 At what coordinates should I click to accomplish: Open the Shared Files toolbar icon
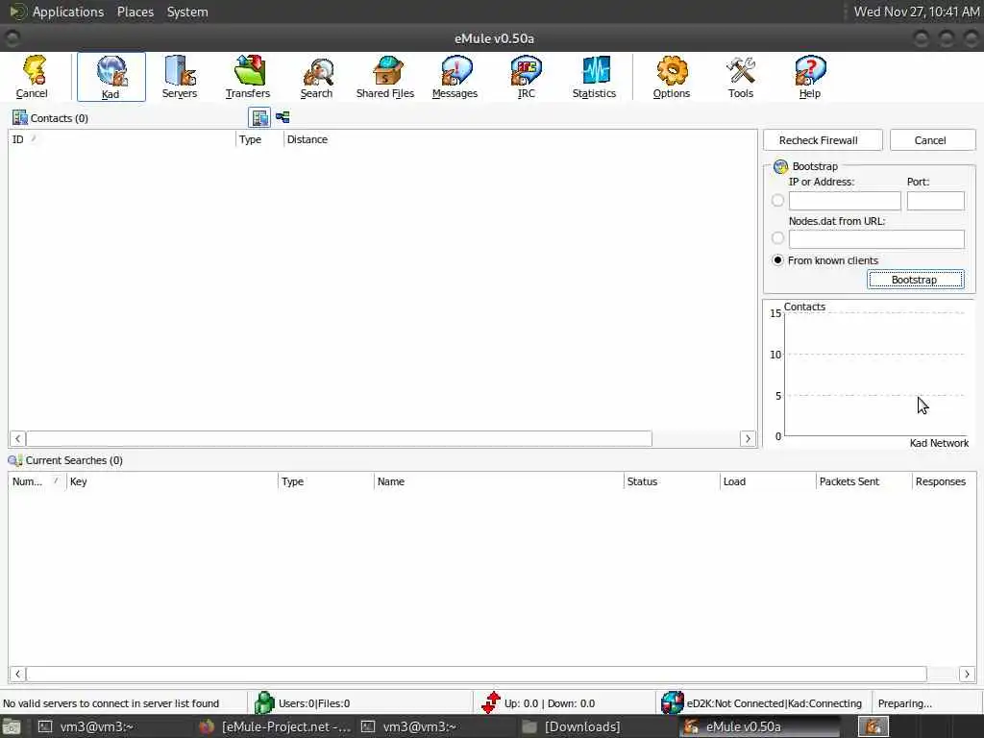click(x=385, y=77)
